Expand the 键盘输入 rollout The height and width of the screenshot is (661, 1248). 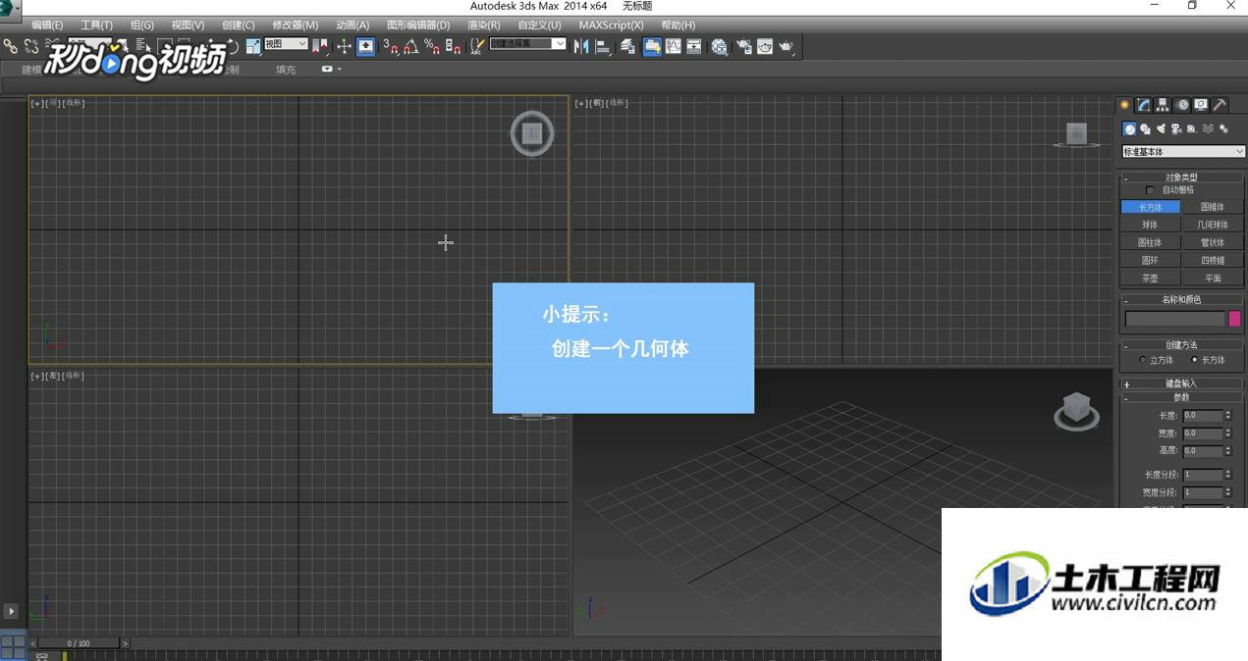pos(1182,383)
